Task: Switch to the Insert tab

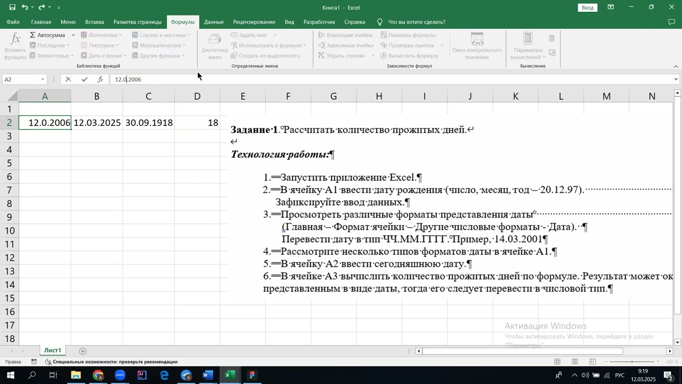Action: (94, 22)
